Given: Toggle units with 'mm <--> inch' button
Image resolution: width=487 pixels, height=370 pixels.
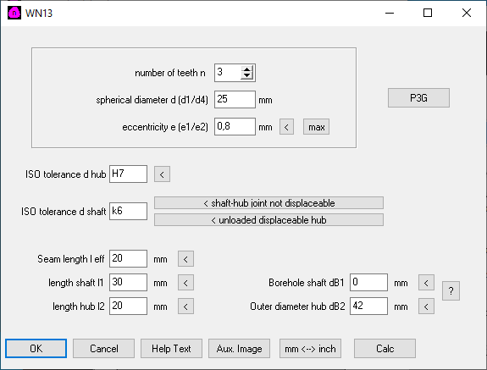Looking at the screenshot, I should coord(310,349).
